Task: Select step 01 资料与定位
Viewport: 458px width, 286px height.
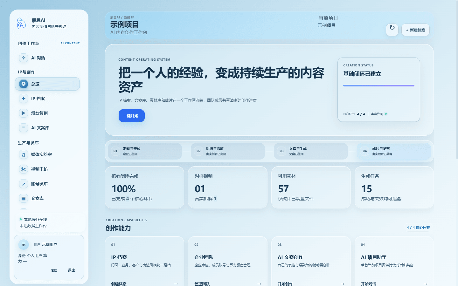Action: [145, 151]
